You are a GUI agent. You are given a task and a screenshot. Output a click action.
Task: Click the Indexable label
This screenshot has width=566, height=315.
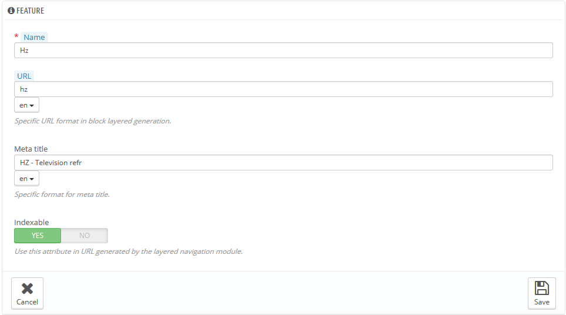[32, 223]
